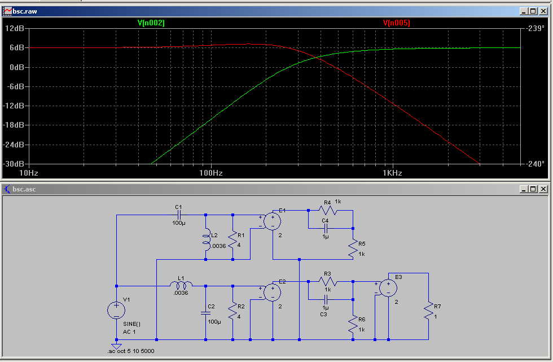The image size is (553, 362).
Task: Click the .0036 value of L2
Action: 219,246
